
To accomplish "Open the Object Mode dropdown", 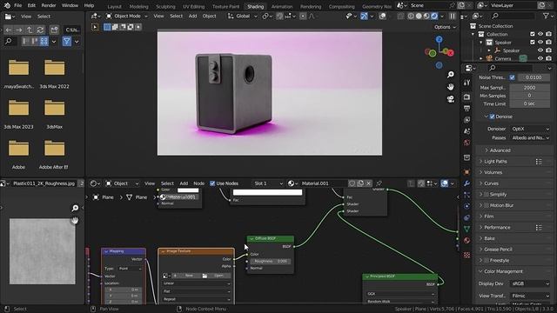I will 127,17.
